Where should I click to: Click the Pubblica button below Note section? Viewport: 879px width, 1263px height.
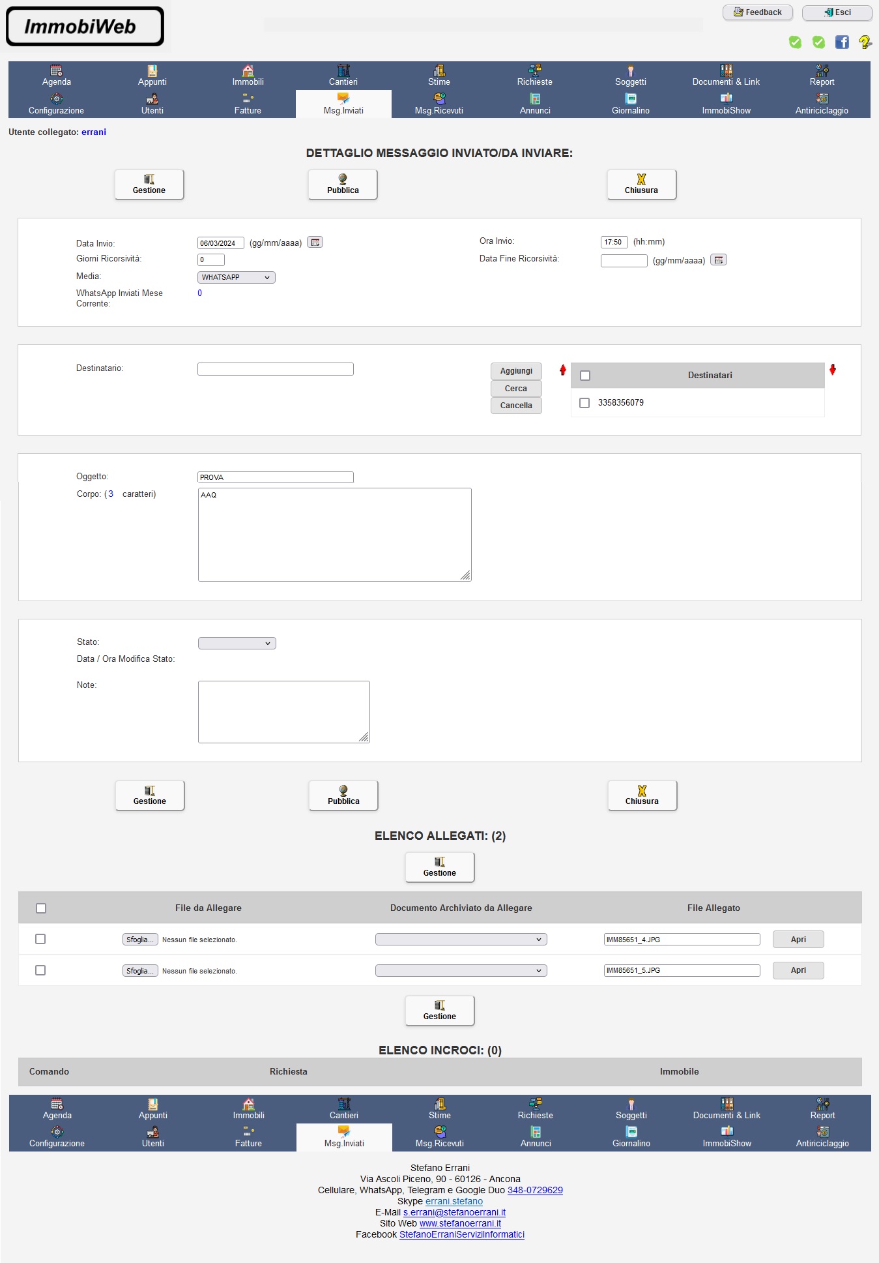coord(343,795)
